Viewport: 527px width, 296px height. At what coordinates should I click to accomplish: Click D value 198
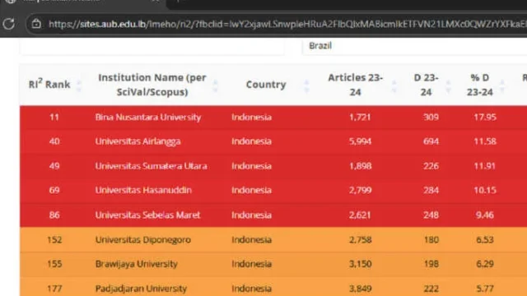click(431, 264)
